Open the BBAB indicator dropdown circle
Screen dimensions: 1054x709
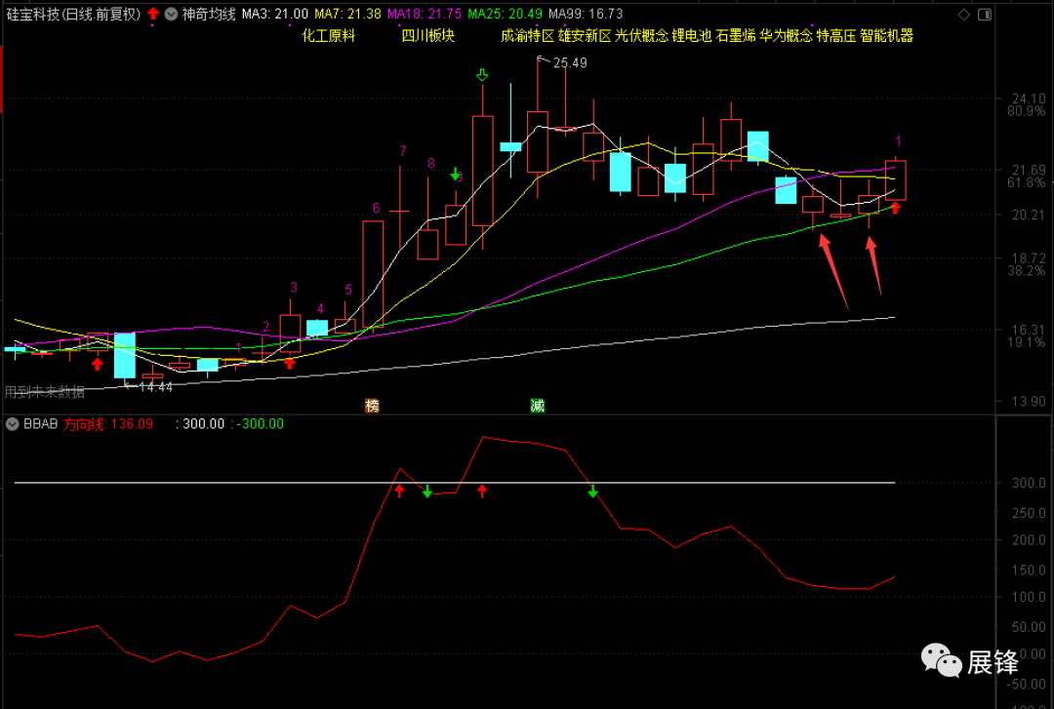(12, 424)
